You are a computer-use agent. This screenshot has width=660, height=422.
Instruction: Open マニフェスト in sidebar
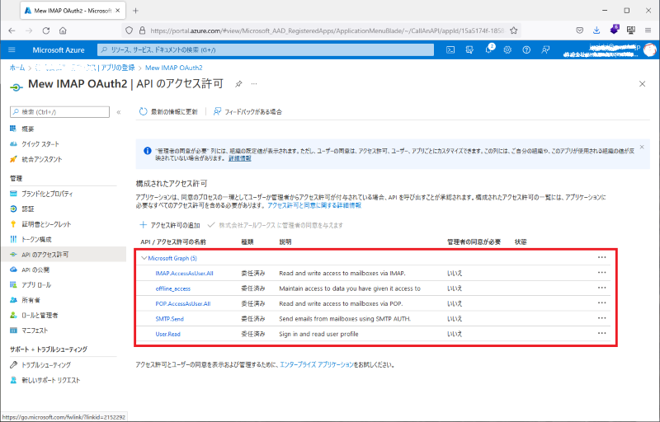pyautogui.click(x=35, y=331)
